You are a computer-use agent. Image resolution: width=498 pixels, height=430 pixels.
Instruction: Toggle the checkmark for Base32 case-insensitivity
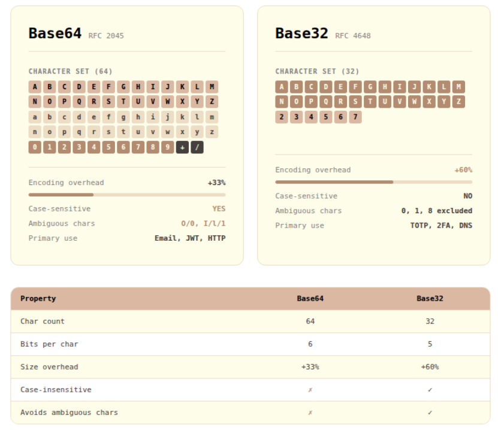tap(430, 389)
